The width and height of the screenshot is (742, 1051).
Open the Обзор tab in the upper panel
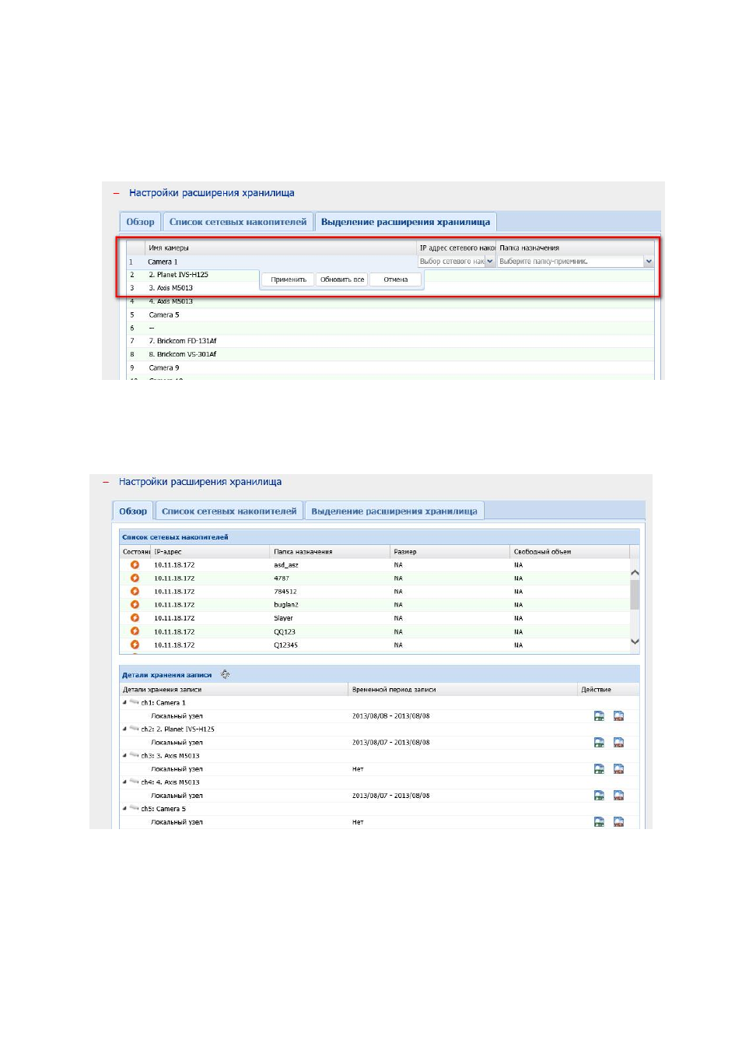140,222
